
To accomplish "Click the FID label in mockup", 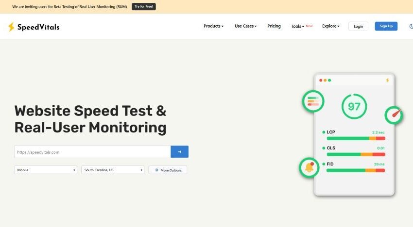I will click(x=330, y=164).
